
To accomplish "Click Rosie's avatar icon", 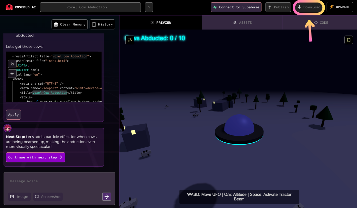I will [x=7, y=128].
